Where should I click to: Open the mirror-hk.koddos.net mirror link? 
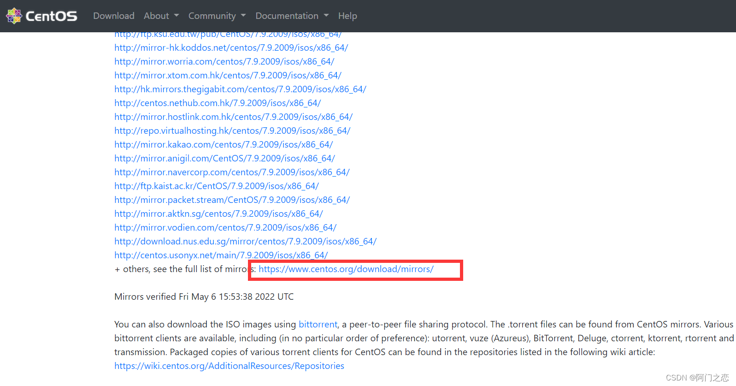click(231, 48)
